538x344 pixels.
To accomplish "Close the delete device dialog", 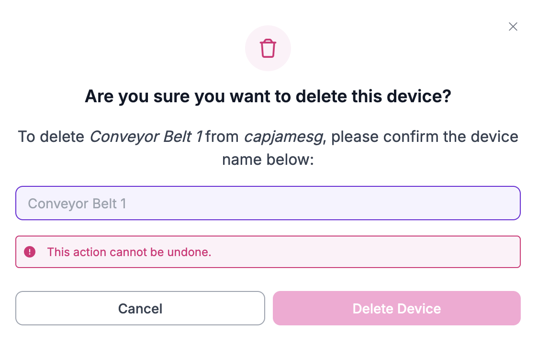I will pyautogui.click(x=513, y=27).
